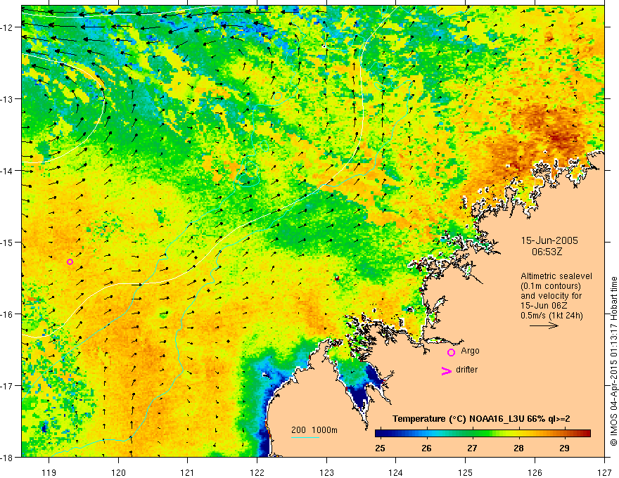Click the velocity scale arrow under 0.5m/s
This screenshot has width=619, height=478.
[544, 325]
